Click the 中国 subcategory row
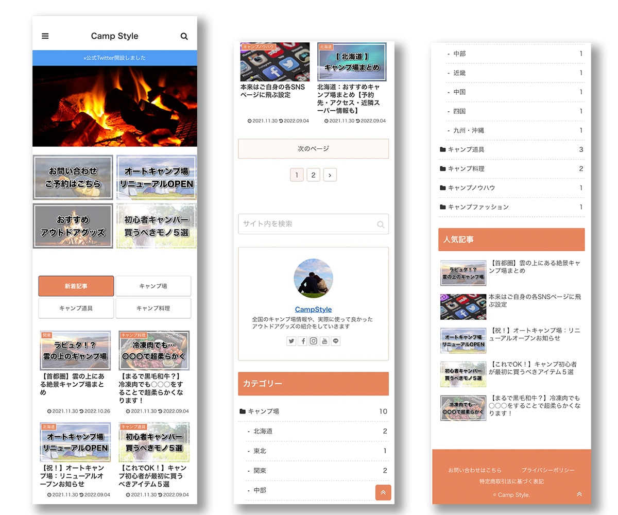 pos(516,92)
